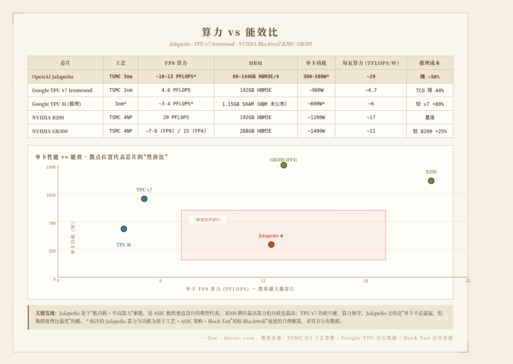Click the ~17 efficiency cell
Viewport: 513px width, 364px height.
click(371, 117)
